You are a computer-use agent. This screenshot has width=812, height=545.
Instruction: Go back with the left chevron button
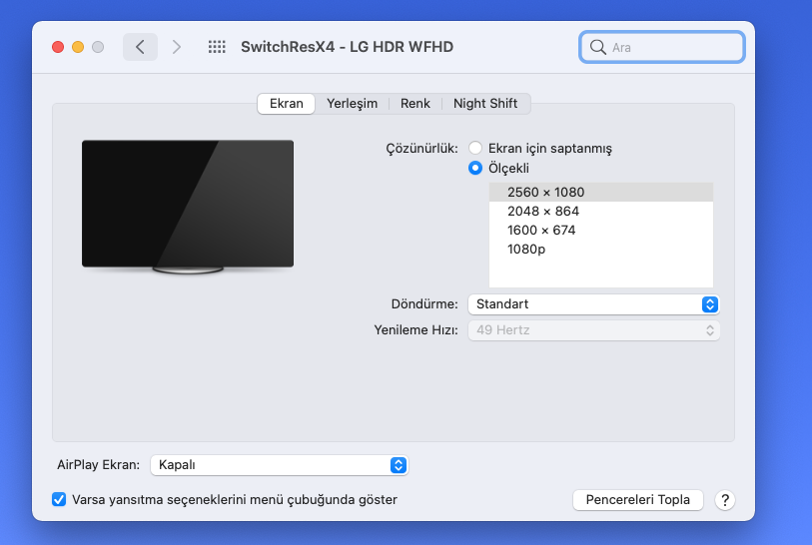coord(140,47)
